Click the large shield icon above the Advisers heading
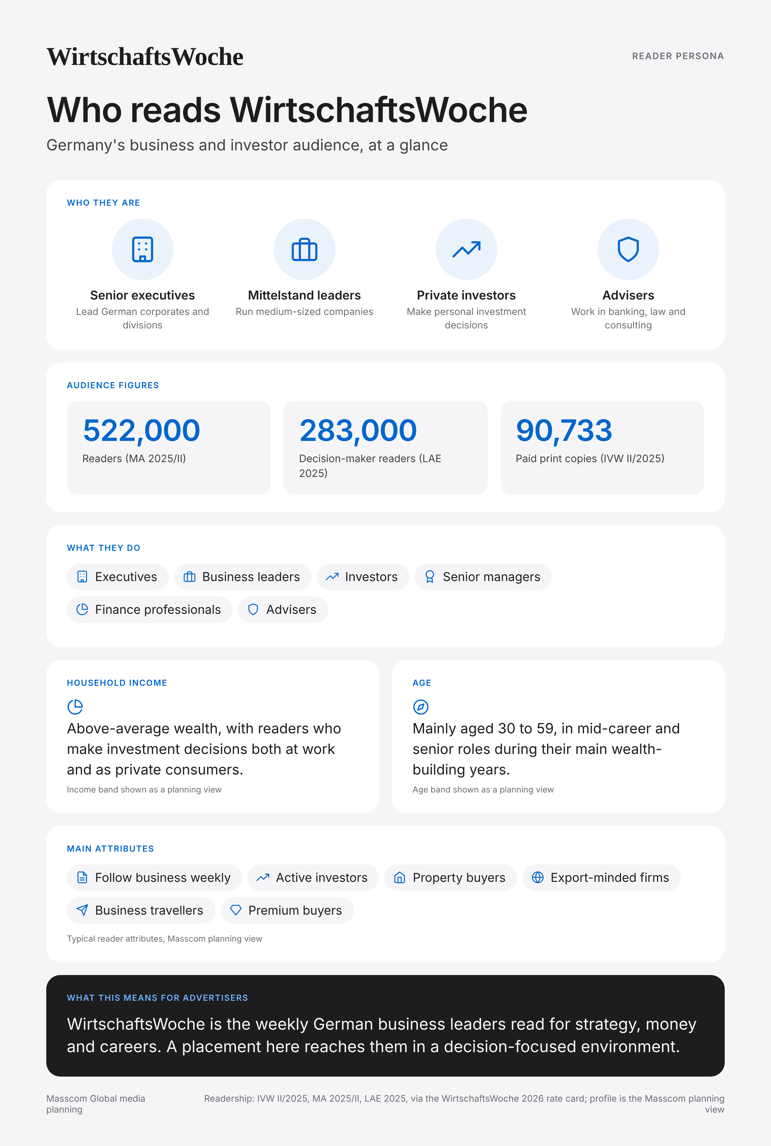Screen dimensions: 771x1146 pos(628,249)
